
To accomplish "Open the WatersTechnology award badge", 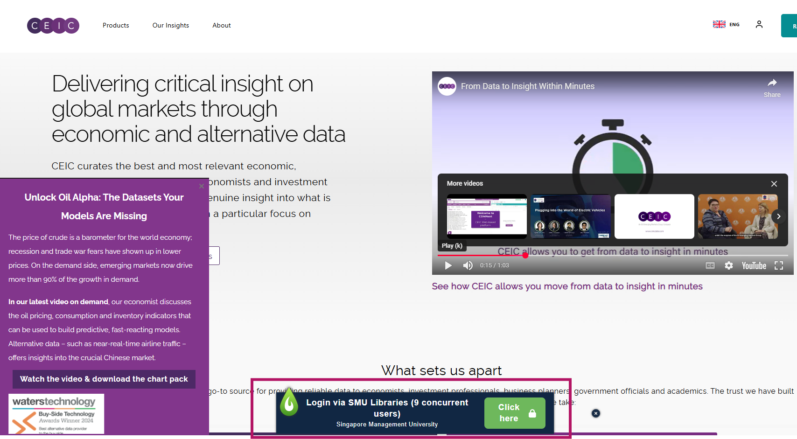I will point(56,414).
